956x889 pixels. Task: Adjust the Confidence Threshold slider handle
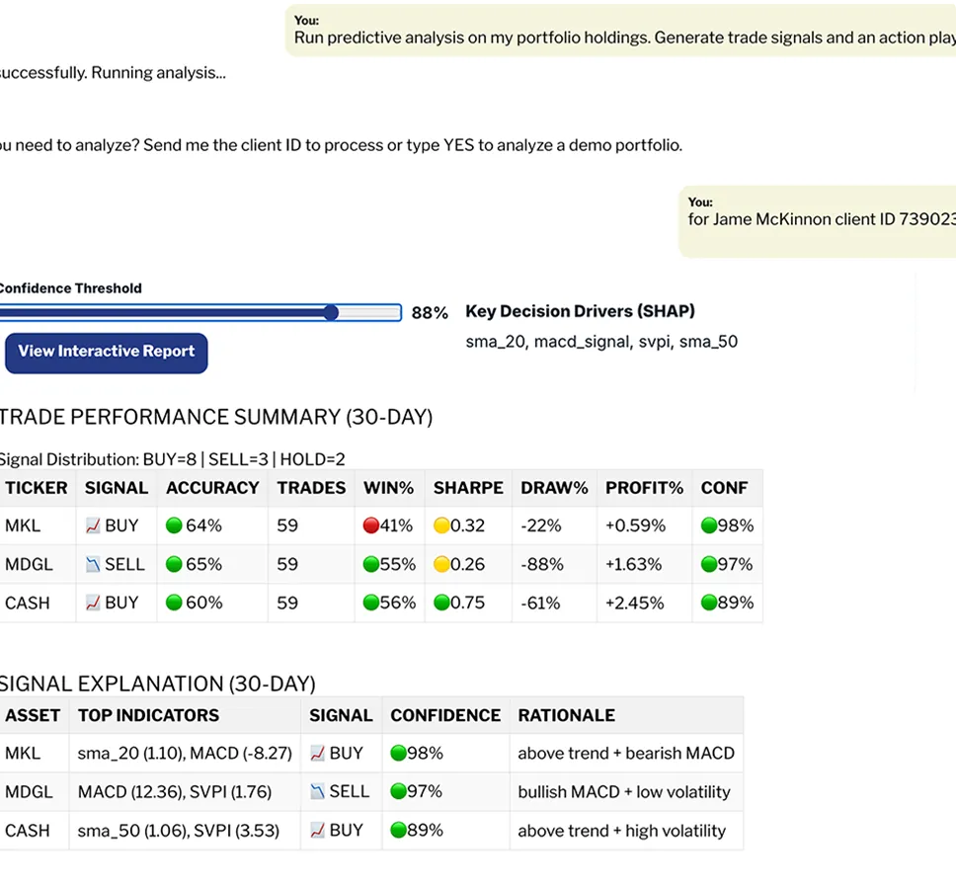tap(331, 313)
